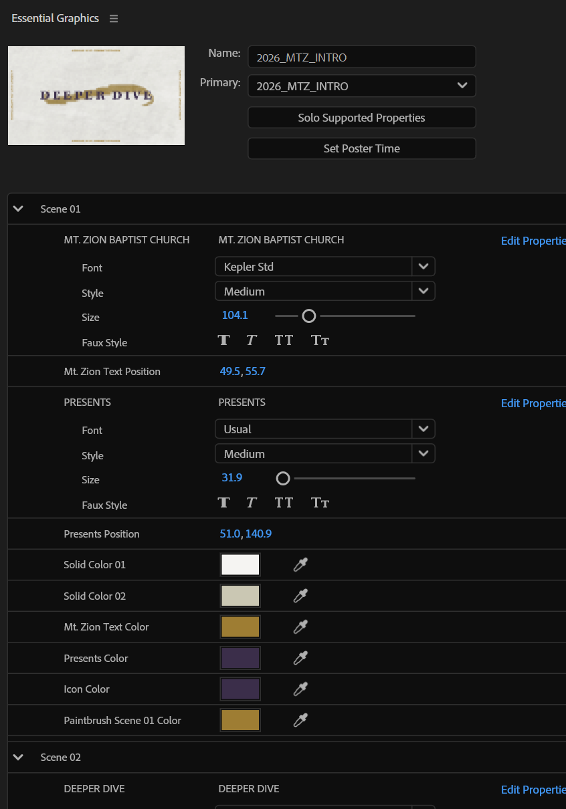Toggle faux italic for PRESENTS text

tap(251, 502)
